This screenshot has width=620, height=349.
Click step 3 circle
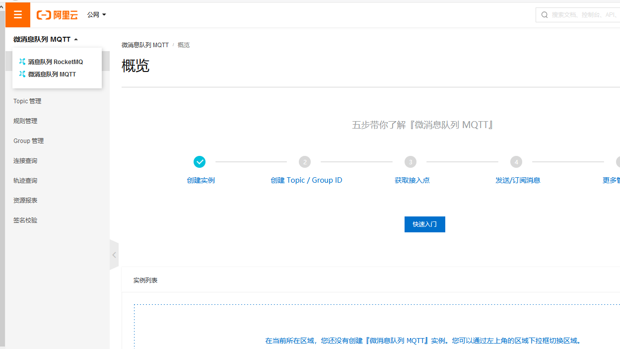coord(411,162)
